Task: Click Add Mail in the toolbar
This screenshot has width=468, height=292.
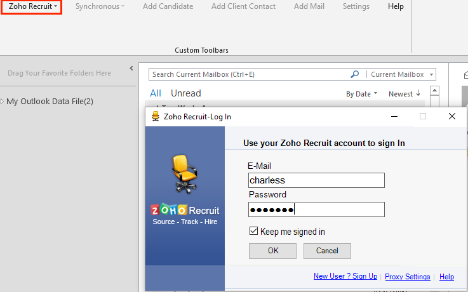Action: [x=309, y=6]
